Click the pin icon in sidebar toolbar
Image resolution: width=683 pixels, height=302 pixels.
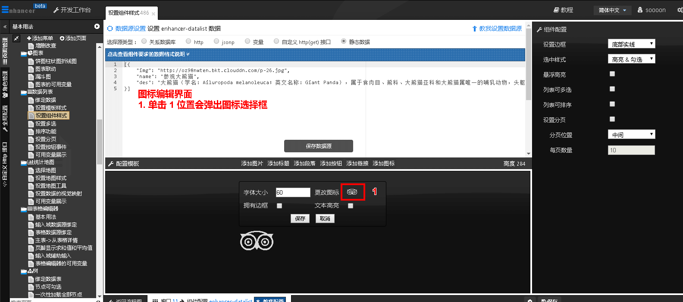click(x=16, y=38)
